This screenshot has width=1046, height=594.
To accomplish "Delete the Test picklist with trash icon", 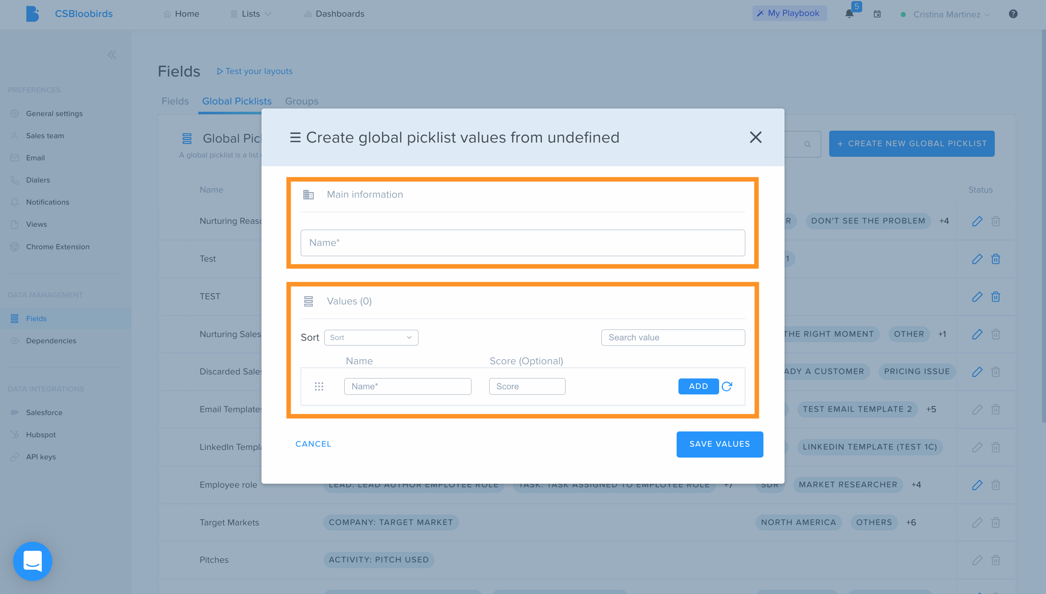I will coord(996,259).
